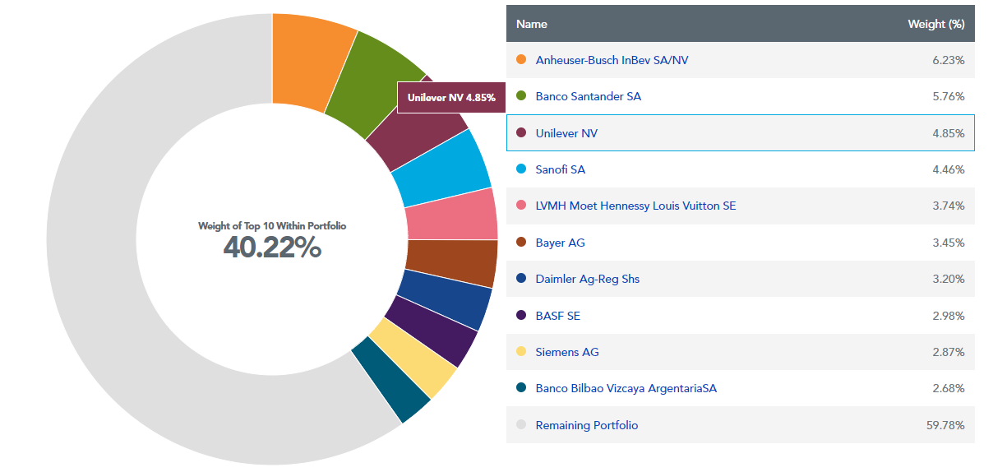Screen dimensions: 993x472
Task: Sort by the Name column header
Action: (531, 24)
